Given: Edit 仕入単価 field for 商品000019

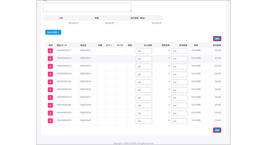Looking at the screenshot, I should coord(144,113).
